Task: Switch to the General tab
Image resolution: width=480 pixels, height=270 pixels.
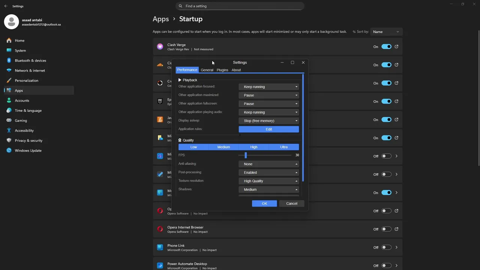Action: (x=207, y=70)
